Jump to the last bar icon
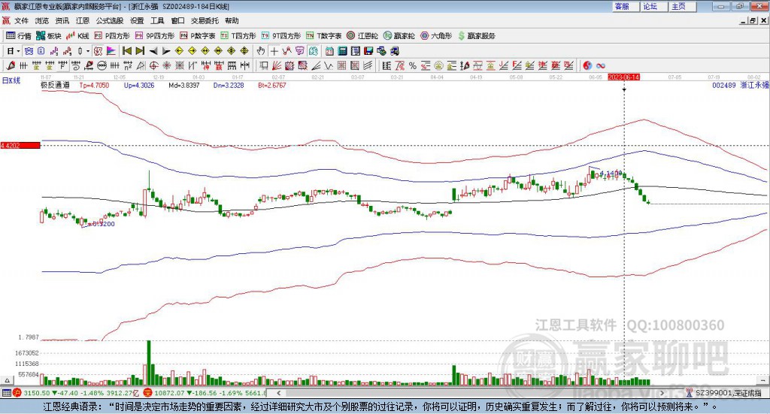The height and width of the screenshot is (414, 770). (140, 51)
